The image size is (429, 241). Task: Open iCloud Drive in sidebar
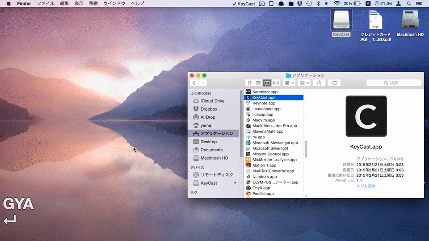(x=213, y=101)
